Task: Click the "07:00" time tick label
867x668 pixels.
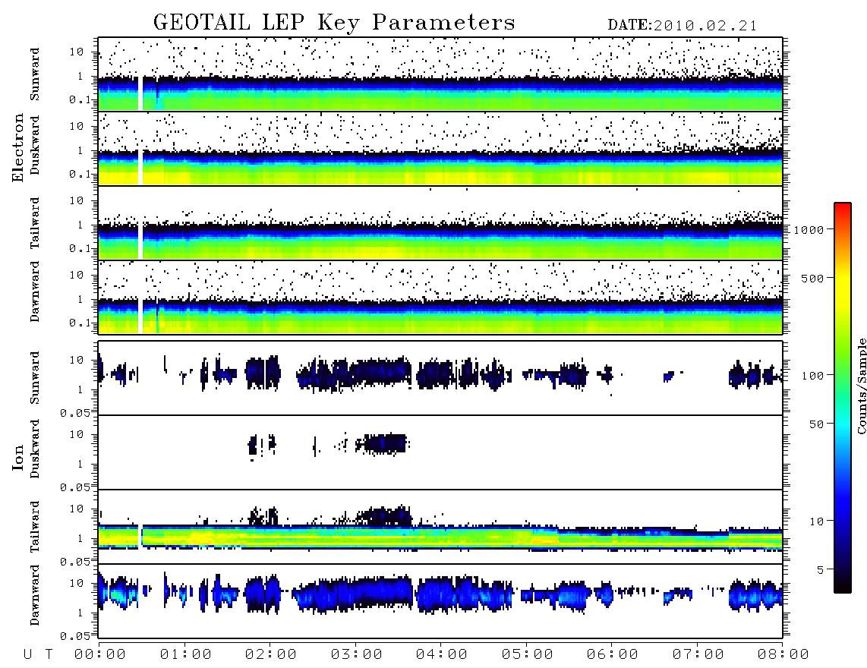Action: tap(698, 654)
